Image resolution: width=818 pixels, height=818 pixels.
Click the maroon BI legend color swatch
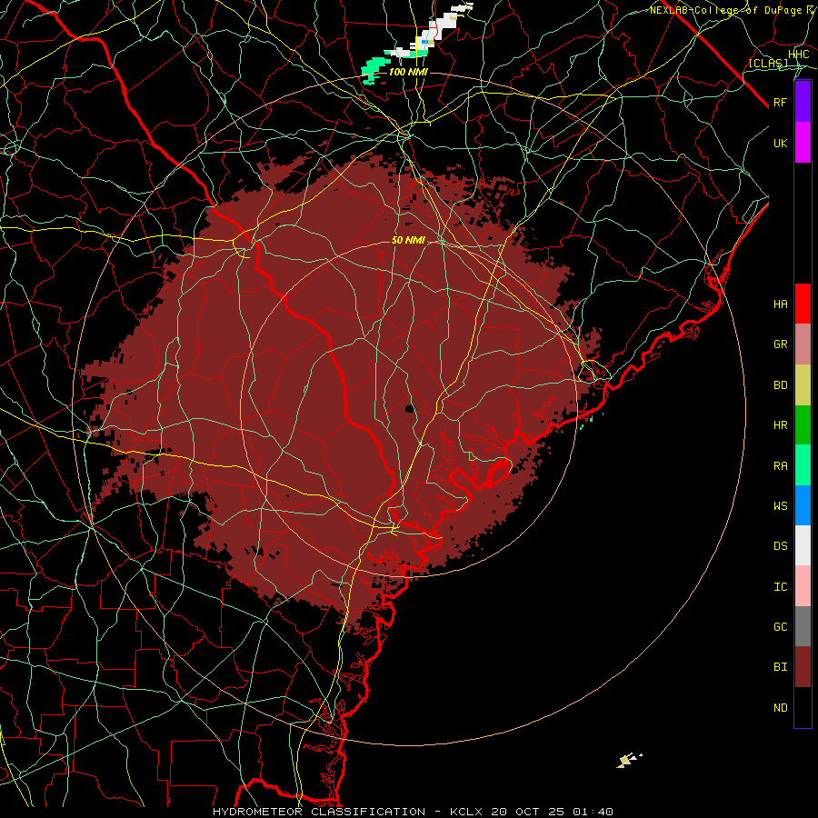(803, 667)
